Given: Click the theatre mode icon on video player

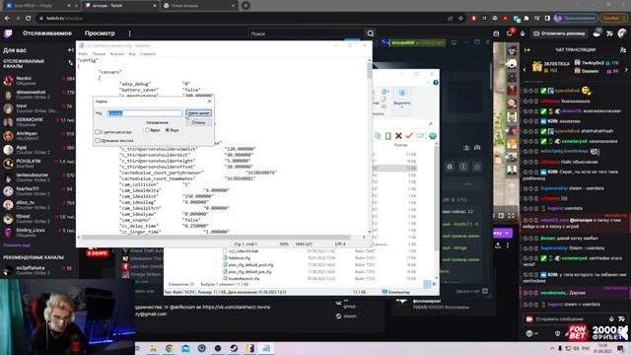Looking at the screenshot, I should coord(501,216).
